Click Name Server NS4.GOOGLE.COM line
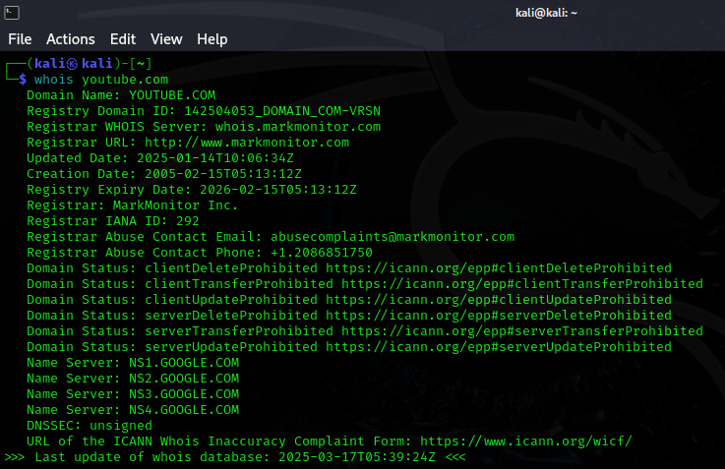This screenshot has width=725, height=469. 133,409
